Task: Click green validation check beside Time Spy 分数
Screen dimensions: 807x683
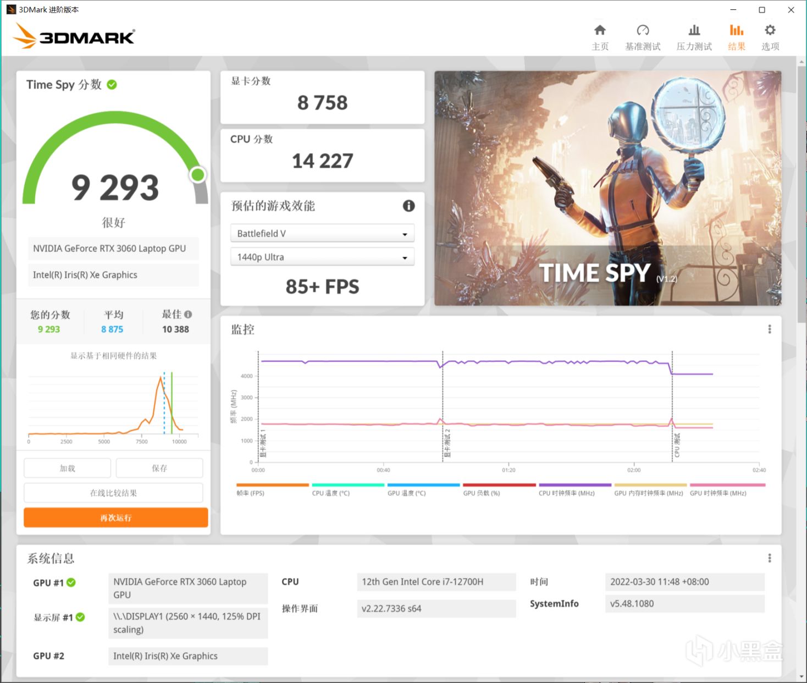Action: [x=112, y=85]
